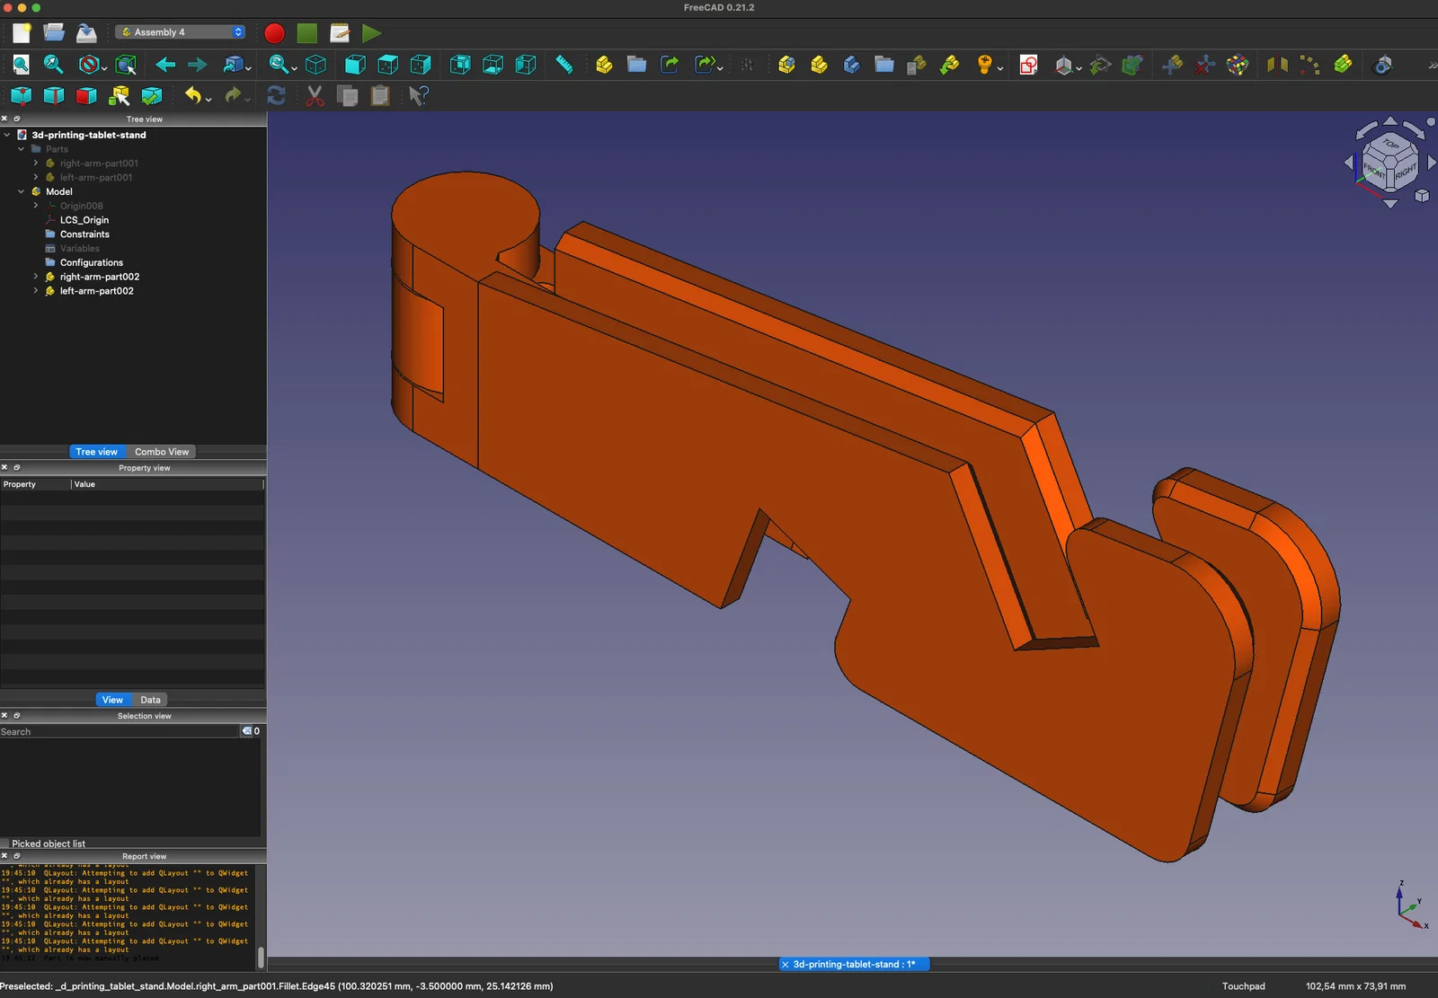Click the Make link icon
The image size is (1438, 998).
tap(670, 65)
